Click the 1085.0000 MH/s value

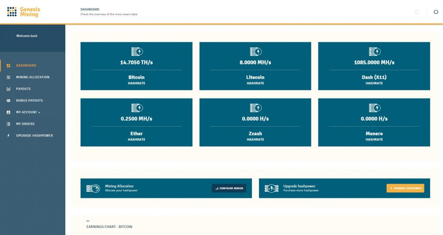pyautogui.click(x=374, y=62)
